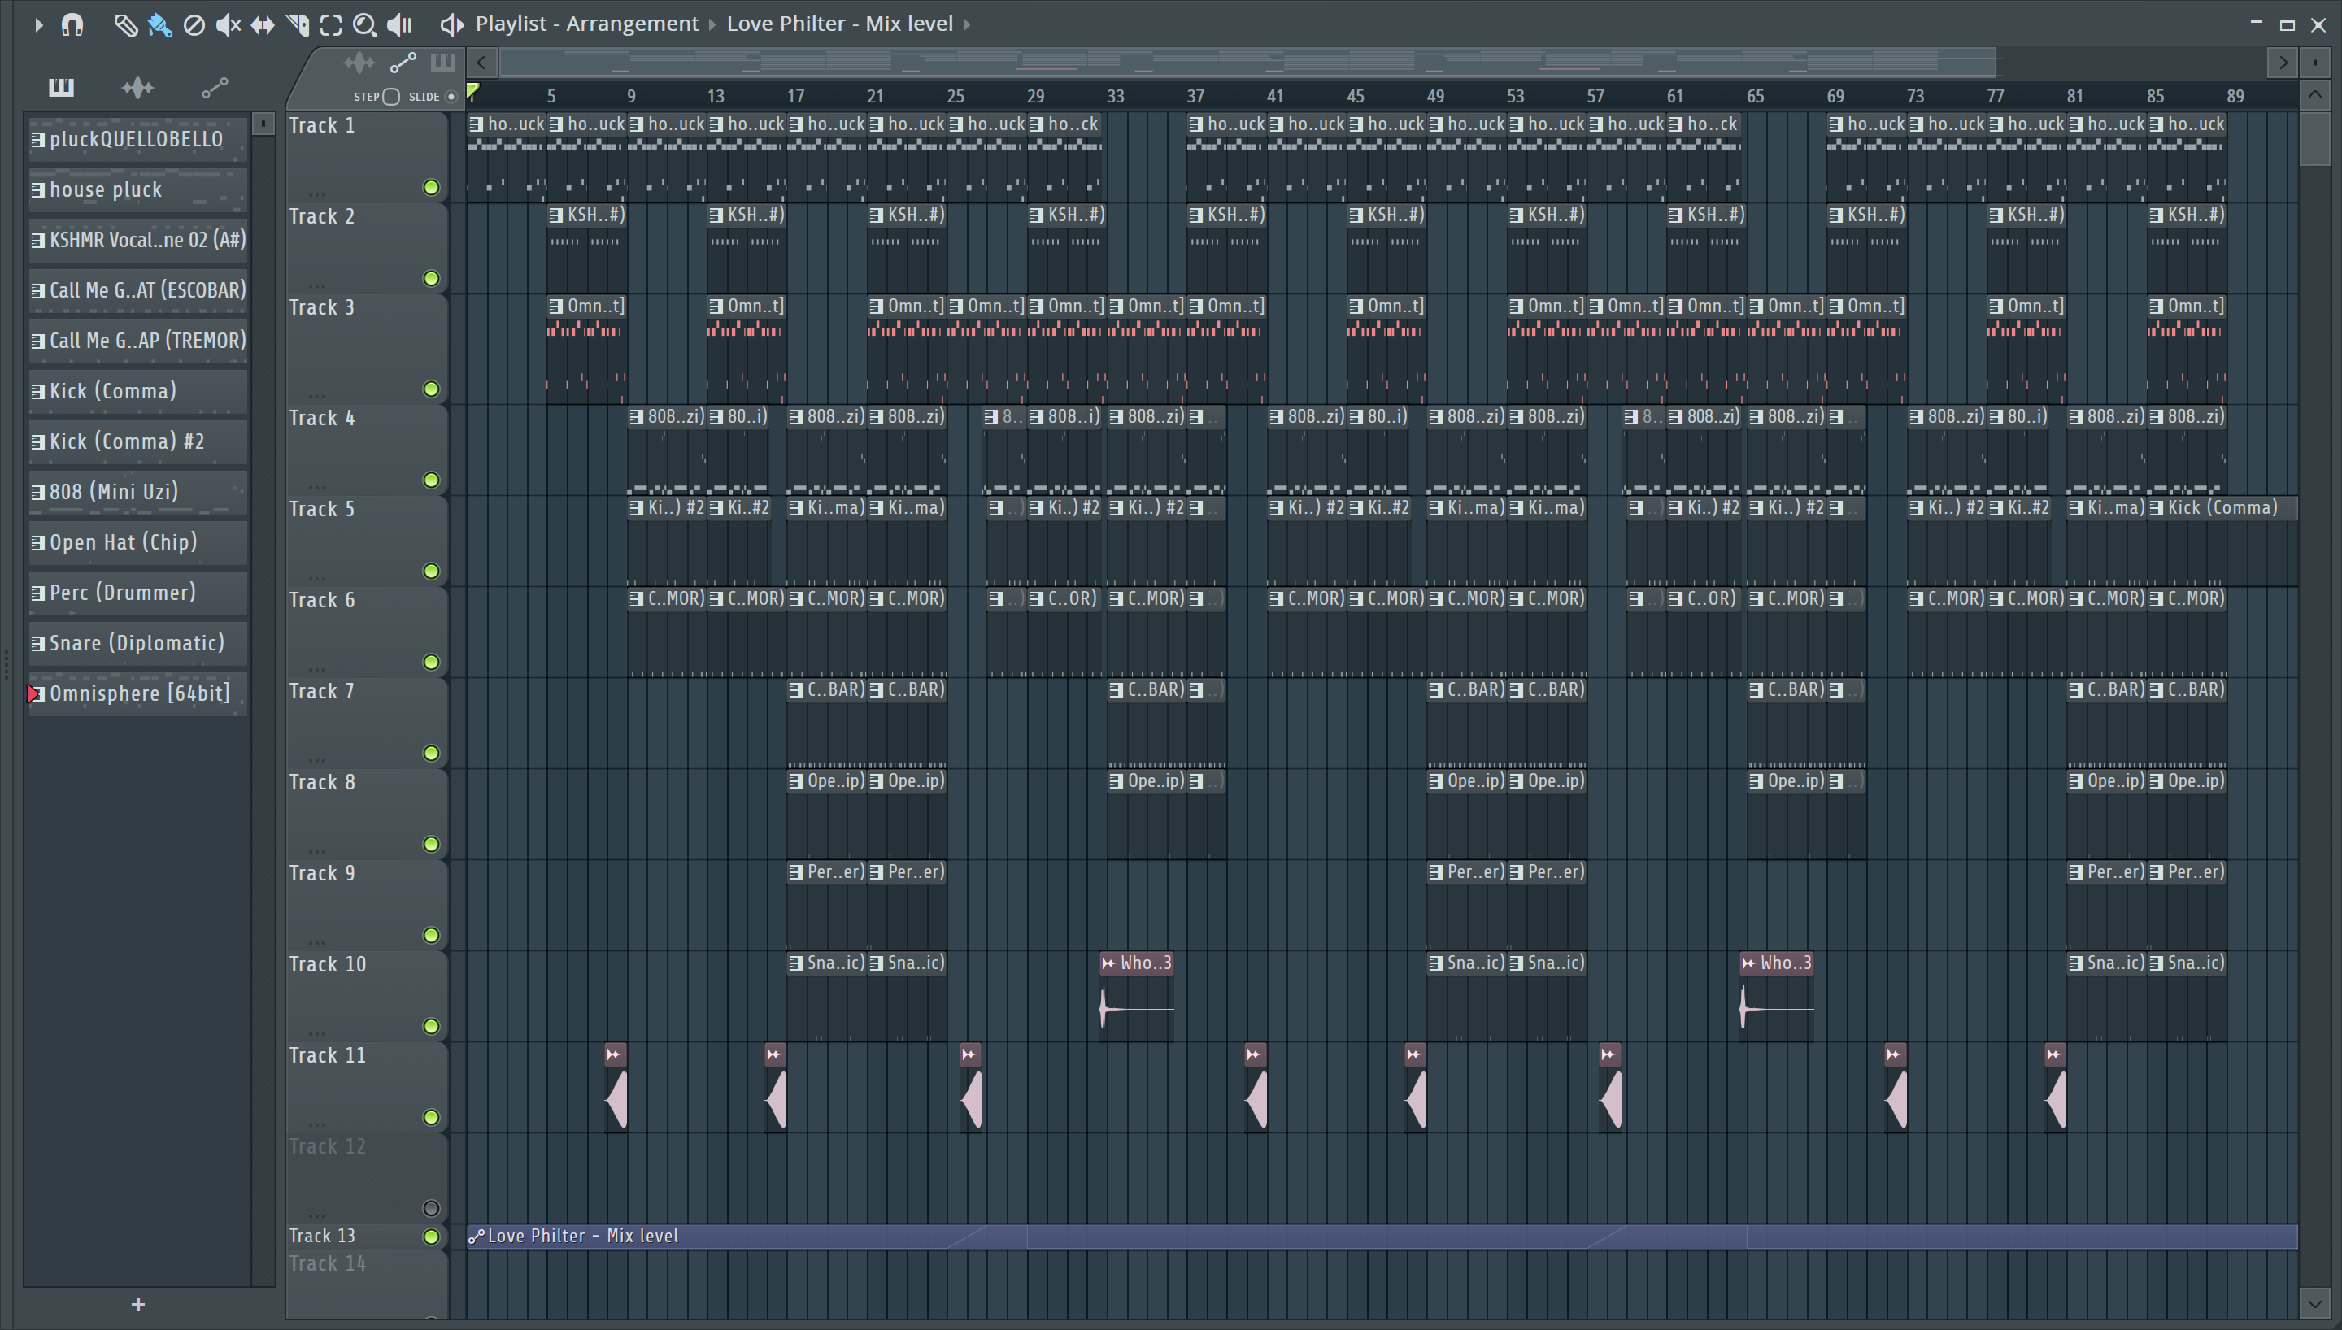Image resolution: width=2342 pixels, height=1330 pixels.
Task: Select the Kick (Comma) #2 pattern
Action: [x=138, y=441]
